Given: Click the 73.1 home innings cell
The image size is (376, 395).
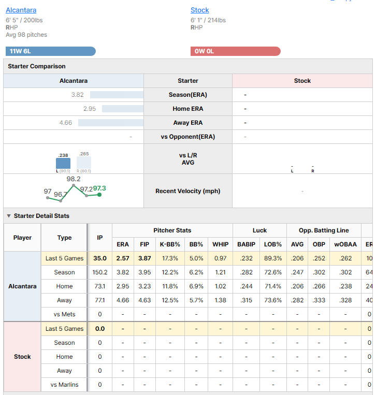Looking at the screenshot, I should click(x=100, y=286).
